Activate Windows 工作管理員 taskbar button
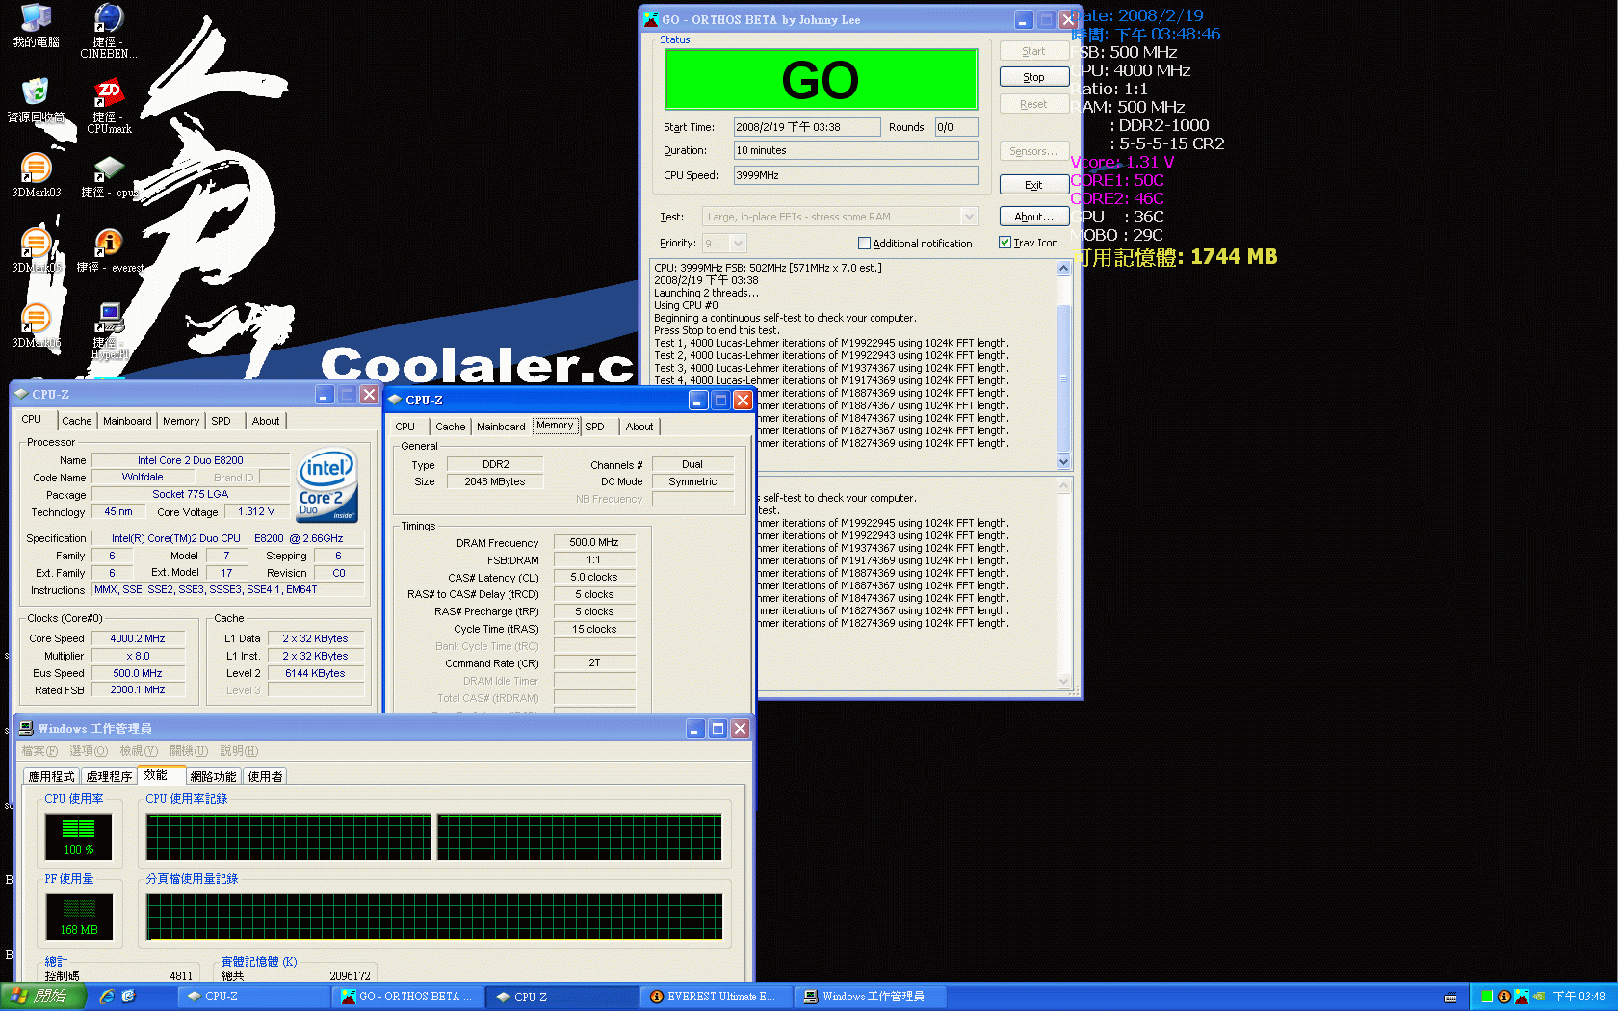This screenshot has width=1618, height=1011. (871, 997)
